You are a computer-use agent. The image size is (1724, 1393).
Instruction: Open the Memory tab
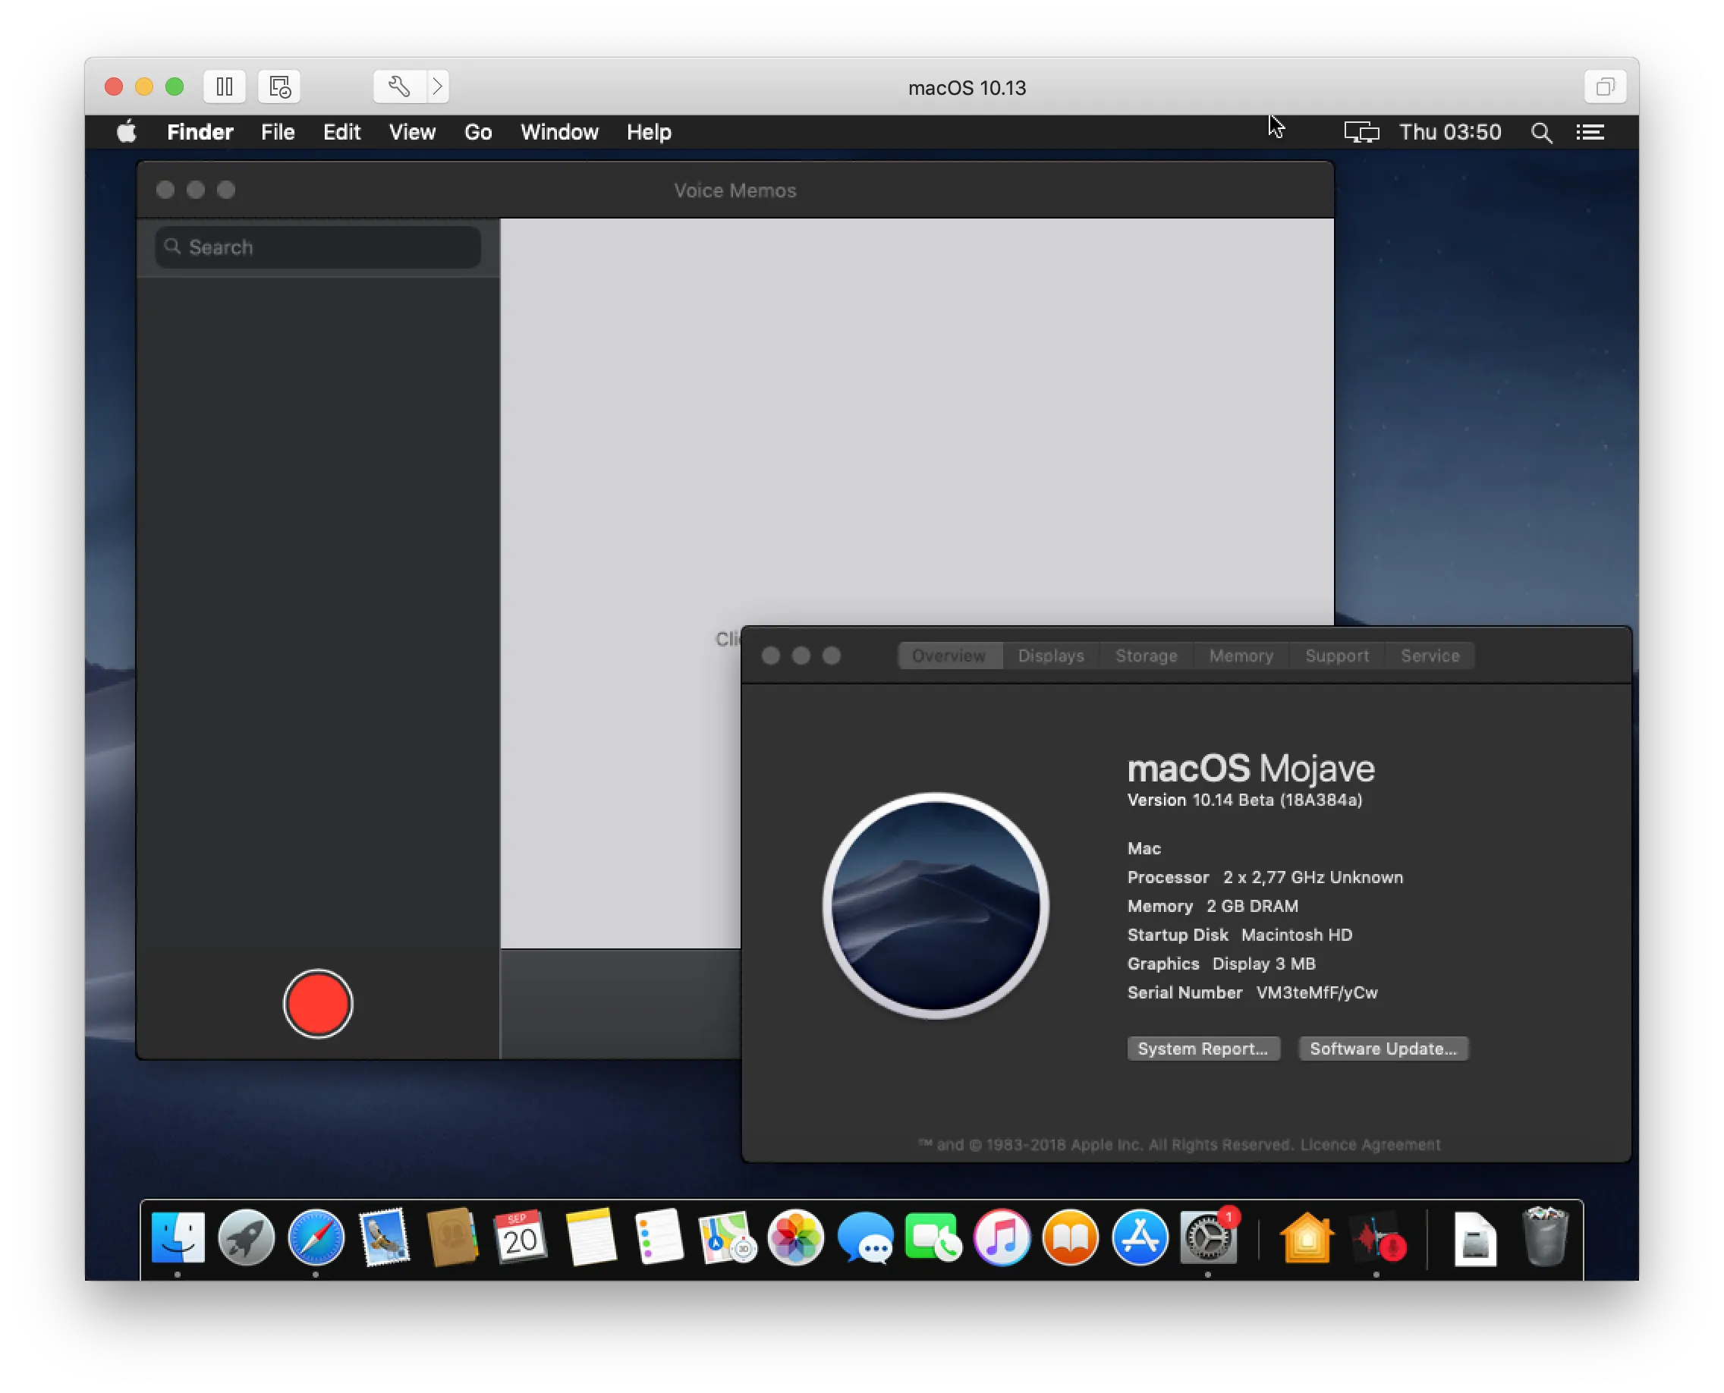click(x=1241, y=656)
